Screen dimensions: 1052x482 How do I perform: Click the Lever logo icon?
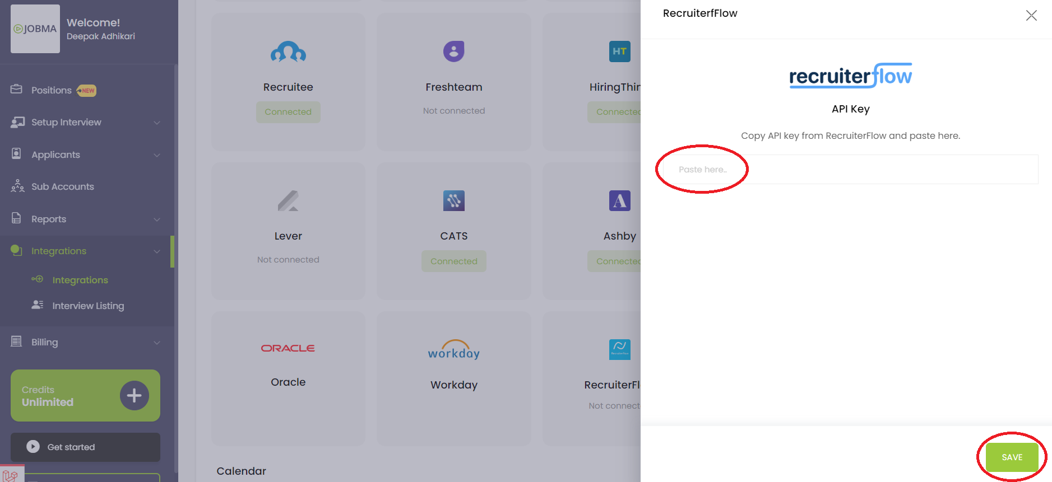tap(288, 200)
